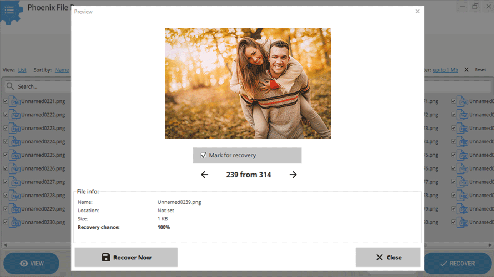Click the Search field in file list
494x277 pixels.
tap(38, 86)
